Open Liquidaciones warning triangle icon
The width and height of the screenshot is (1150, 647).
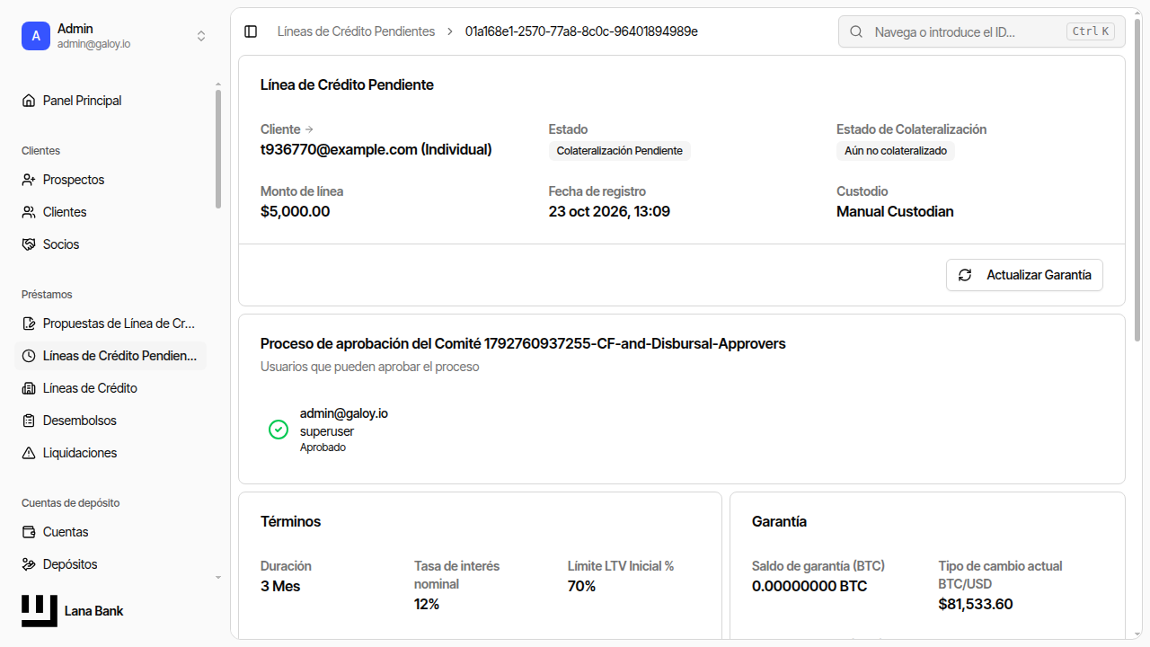[29, 453]
